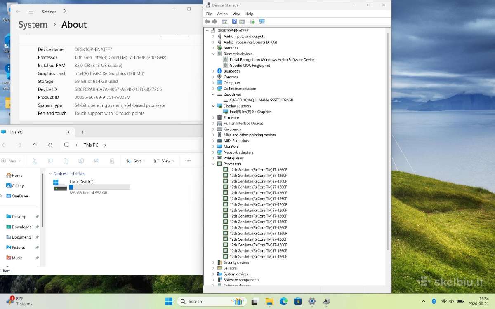Click the Scan for hardware changes monitor icon
Screen dimensions: 495x309
(262, 21)
